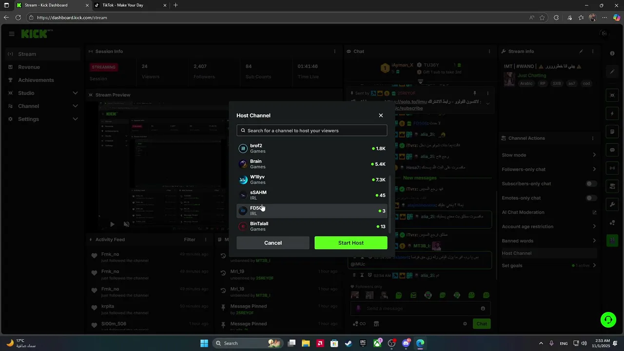
Task: Click the green Chat send button
Action: click(482, 324)
